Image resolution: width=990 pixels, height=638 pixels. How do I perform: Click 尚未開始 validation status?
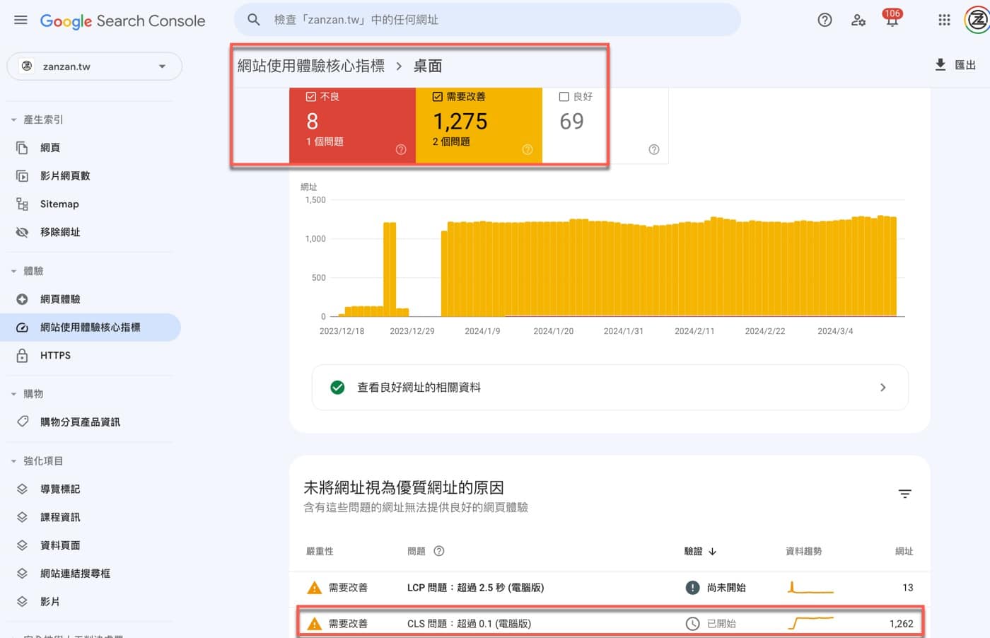click(x=726, y=588)
